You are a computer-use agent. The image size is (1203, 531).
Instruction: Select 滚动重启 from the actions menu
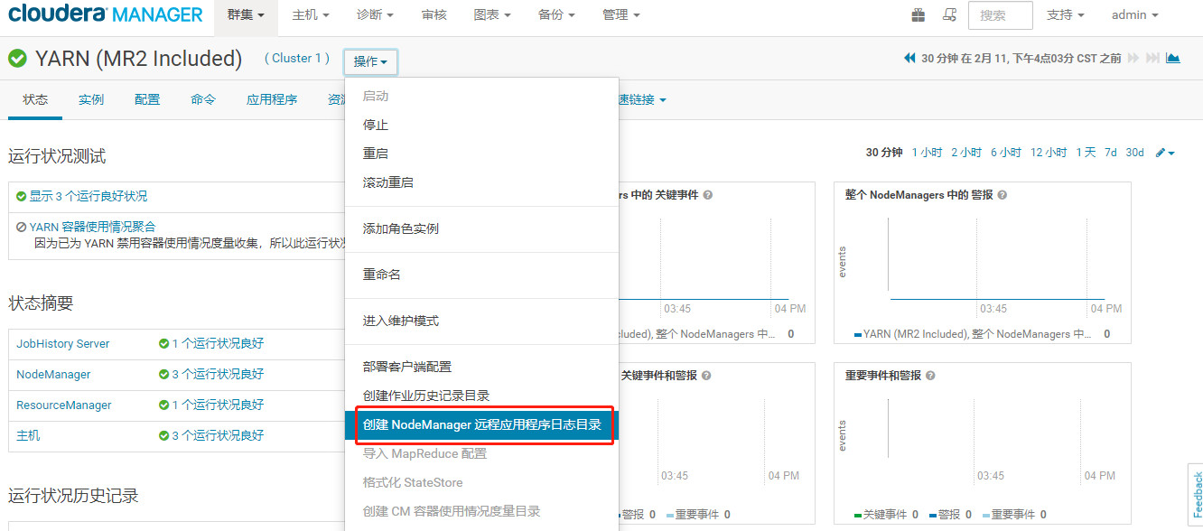(x=388, y=182)
